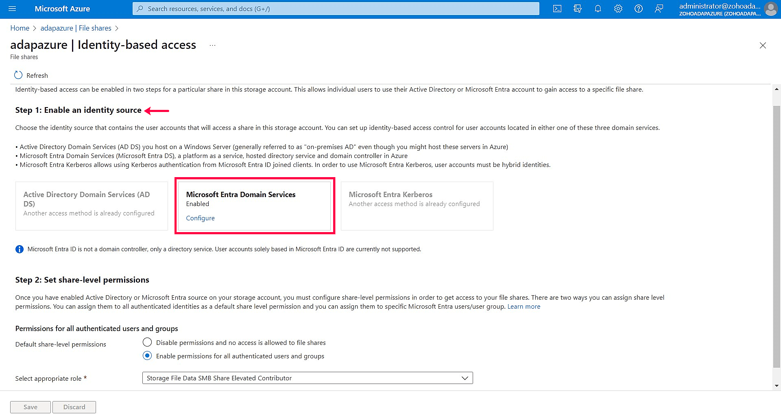
Task: Go to Home breadcrumb
Action: [20, 28]
